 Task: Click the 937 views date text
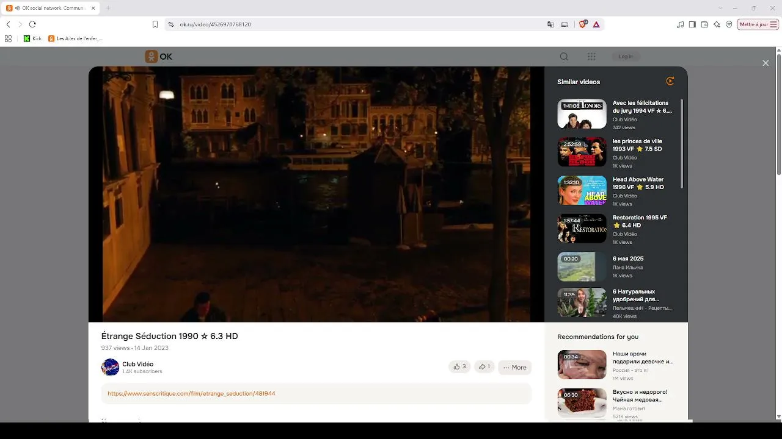pyautogui.click(x=134, y=348)
